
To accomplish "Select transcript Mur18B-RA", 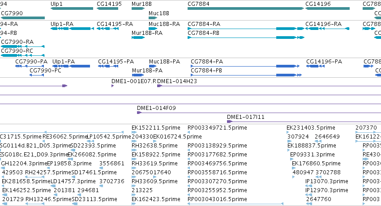I will click(147, 33).
